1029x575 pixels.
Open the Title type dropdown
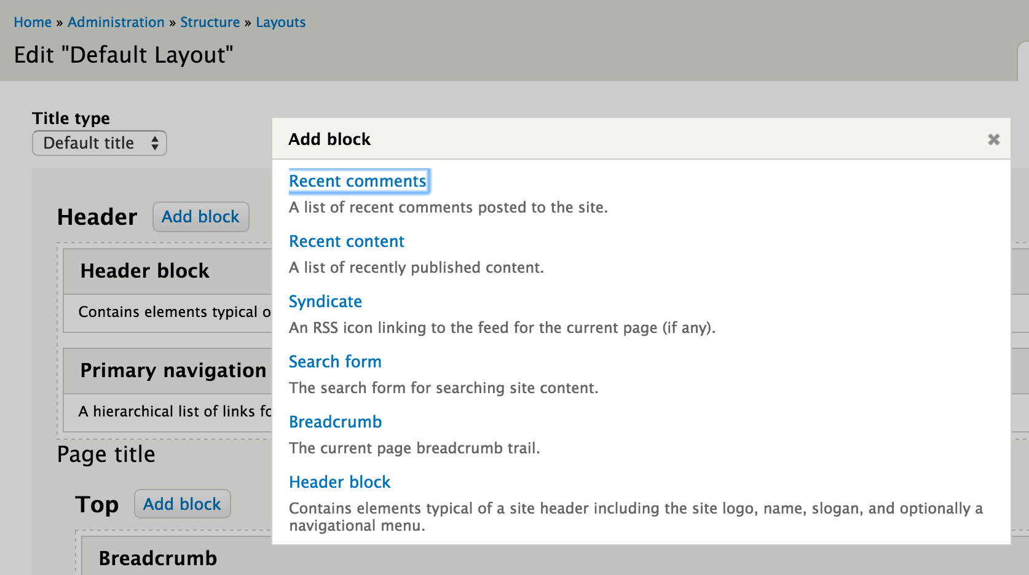pos(100,143)
